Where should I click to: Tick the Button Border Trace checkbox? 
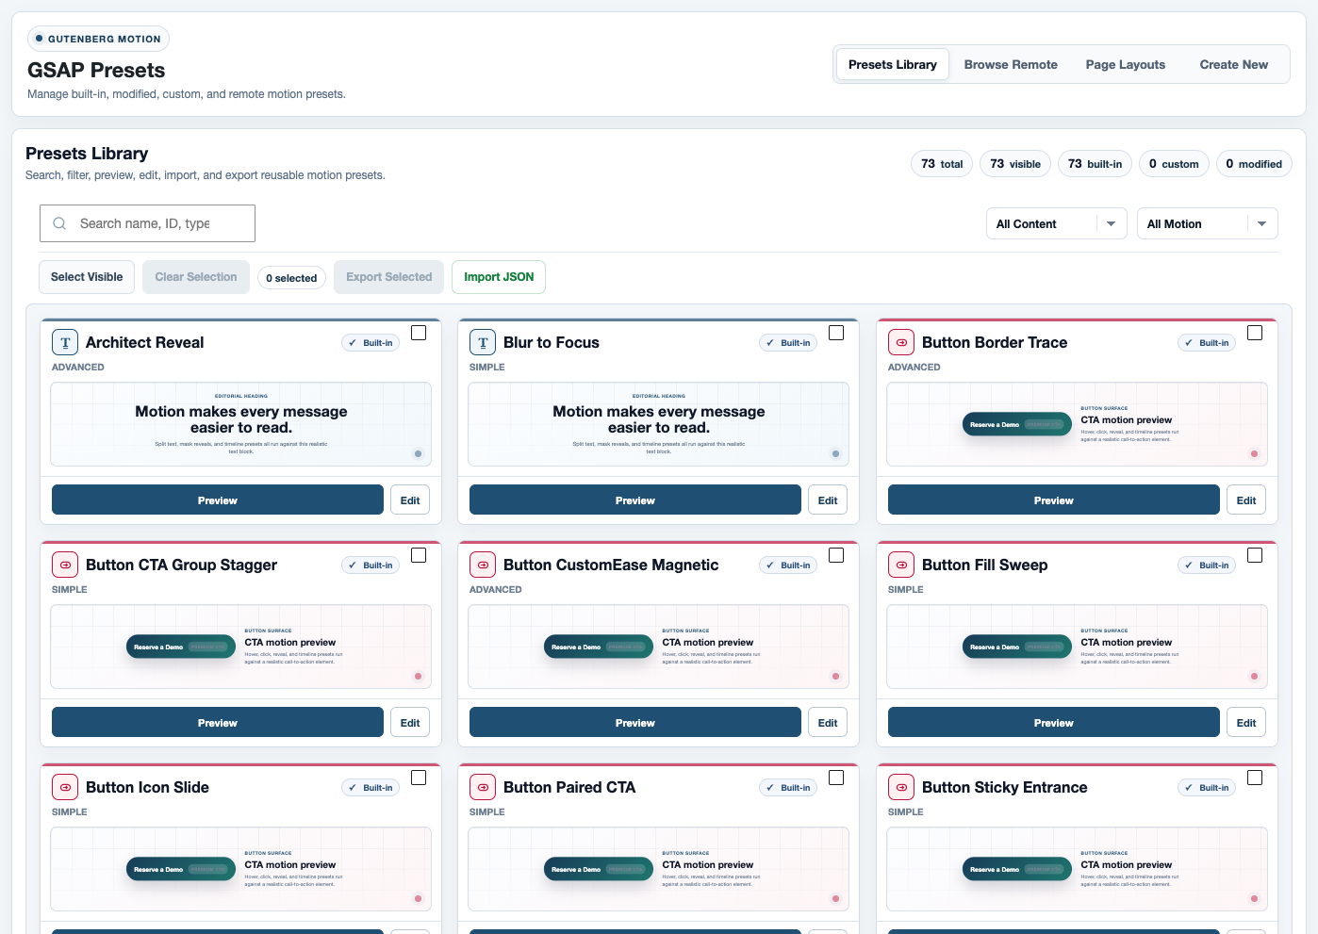point(1255,333)
